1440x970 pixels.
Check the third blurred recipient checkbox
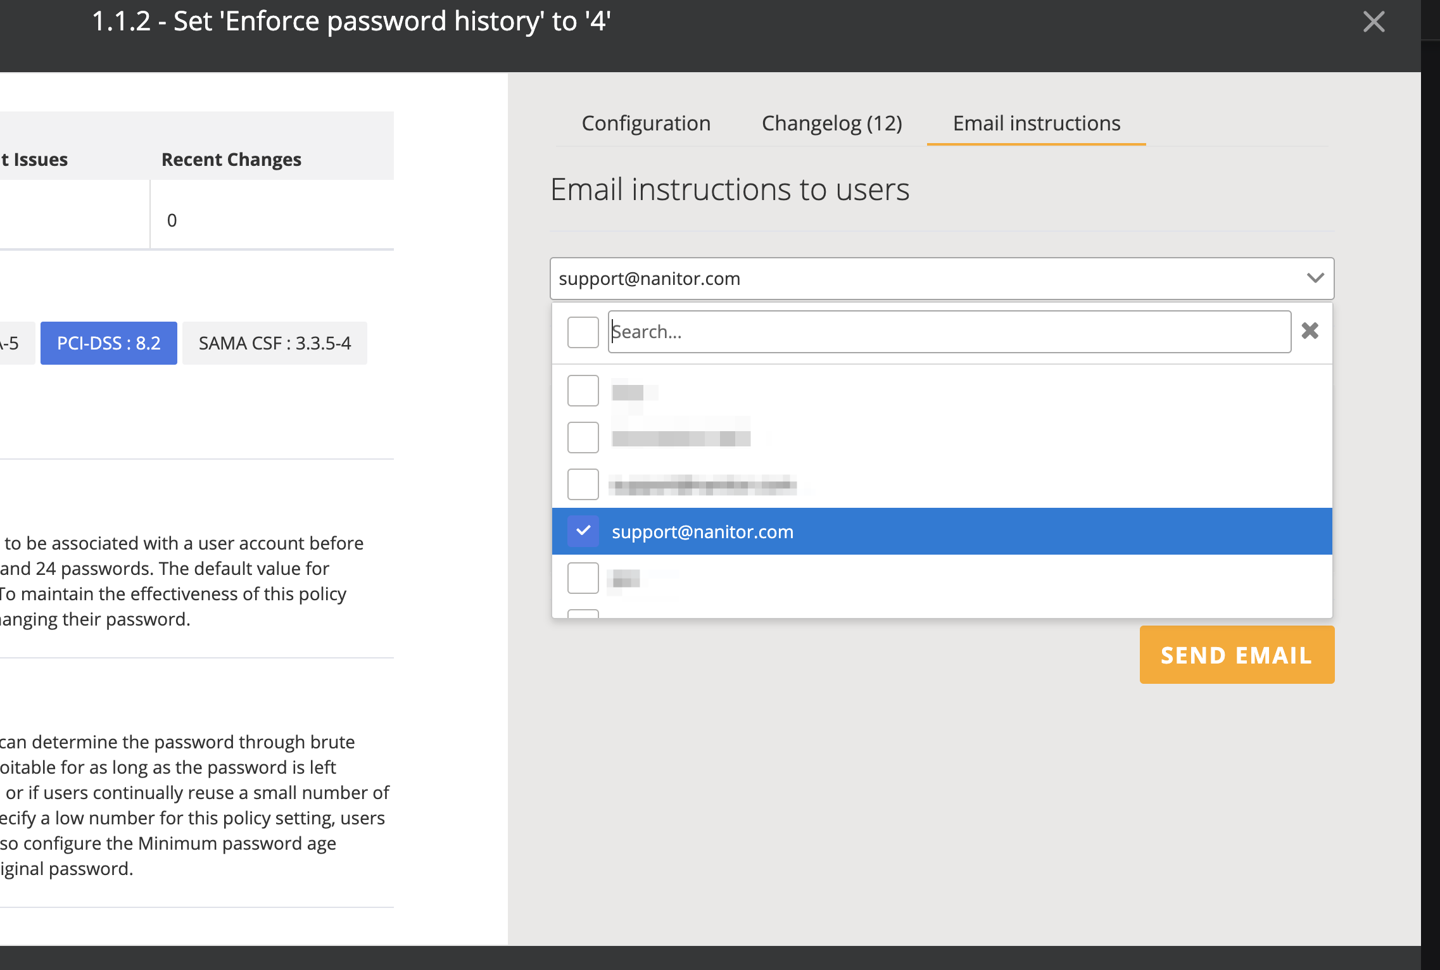click(583, 484)
